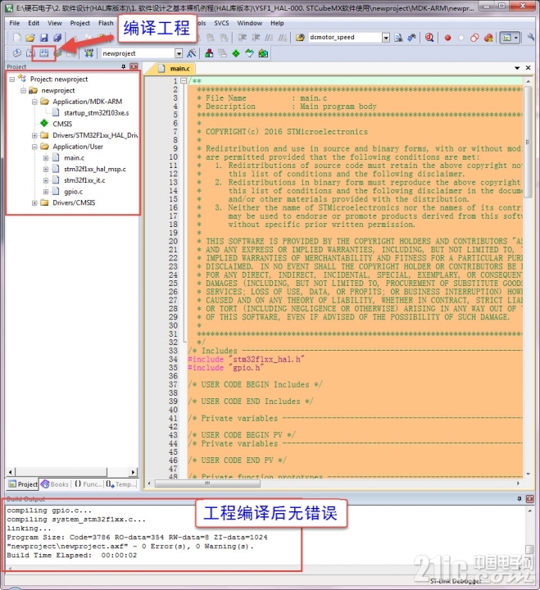Click the Rebuild all target files icon

point(44,53)
